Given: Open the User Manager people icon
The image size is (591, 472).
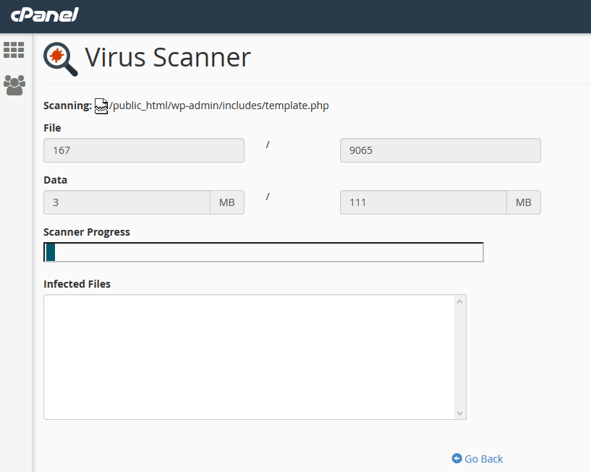Looking at the screenshot, I should tap(14, 85).
